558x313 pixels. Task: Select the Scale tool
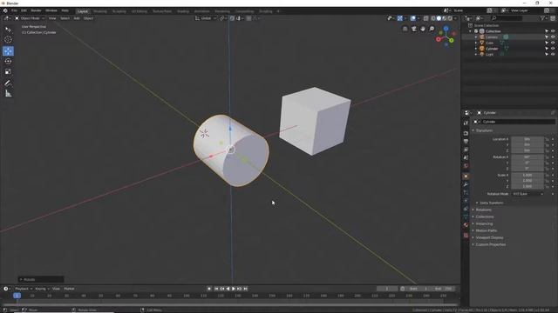[8, 71]
